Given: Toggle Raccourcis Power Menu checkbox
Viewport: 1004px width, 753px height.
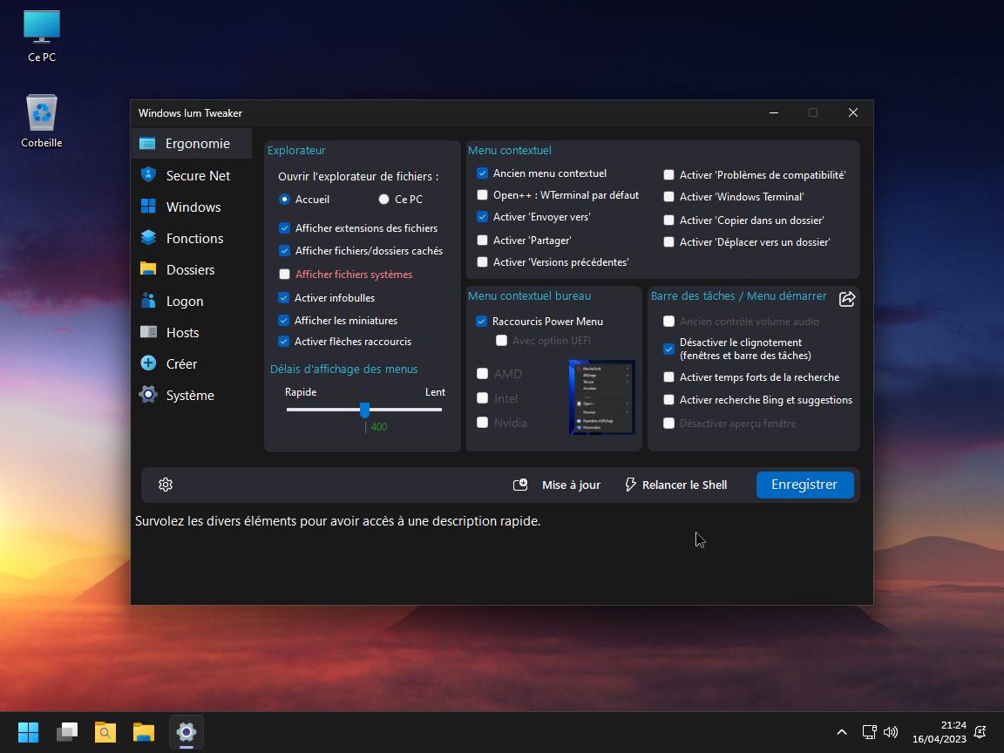Looking at the screenshot, I should (481, 322).
